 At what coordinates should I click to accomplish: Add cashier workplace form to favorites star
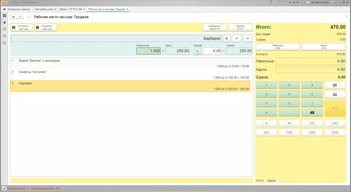pos(29,17)
